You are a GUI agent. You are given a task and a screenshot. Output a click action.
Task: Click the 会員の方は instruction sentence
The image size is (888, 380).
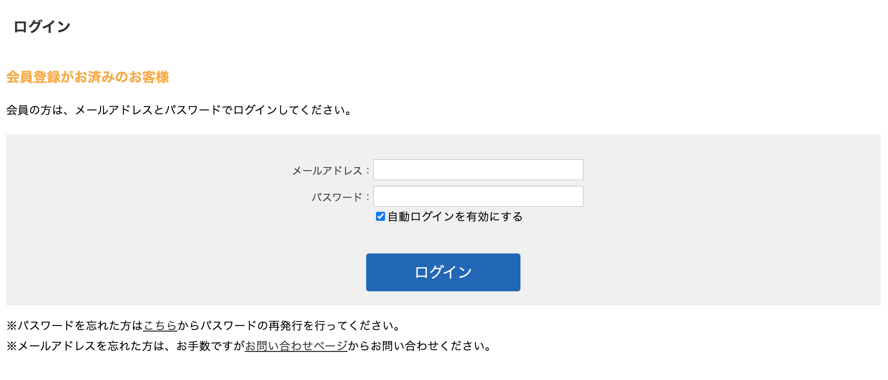click(179, 110)
